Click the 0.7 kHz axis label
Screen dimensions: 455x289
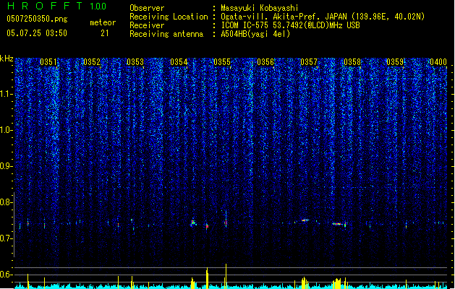click(x=7, y=238)
